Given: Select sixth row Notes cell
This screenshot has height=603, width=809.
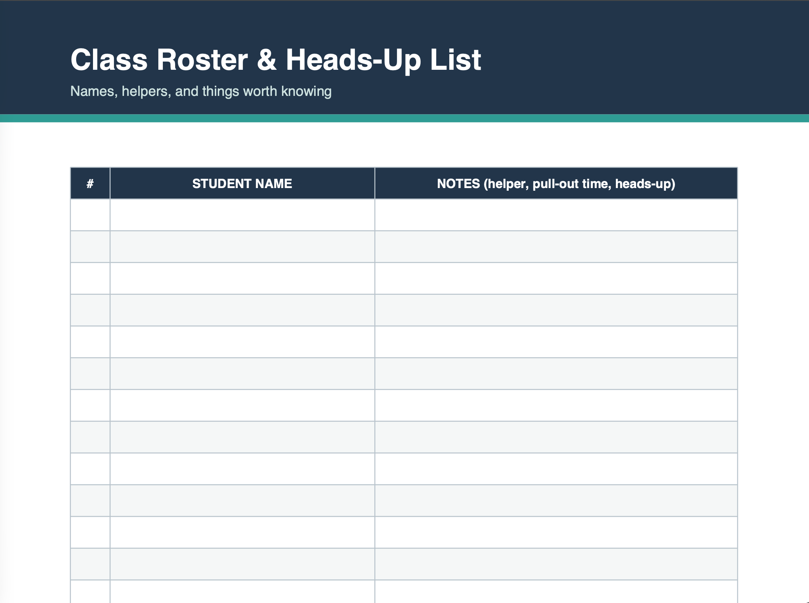Looking at the screenshot, I should pyautogui.click(x=556, y=374).
